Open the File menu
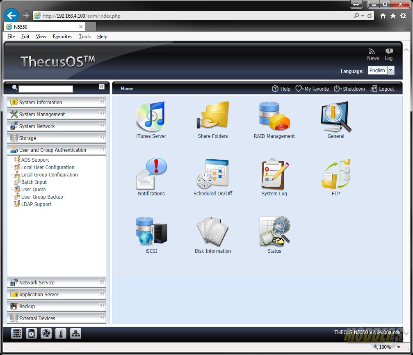413x355 pixels. (11, 37)
